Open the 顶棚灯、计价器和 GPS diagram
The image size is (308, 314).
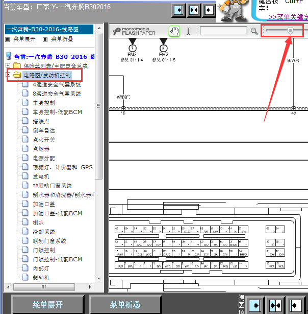pos(63,167)
